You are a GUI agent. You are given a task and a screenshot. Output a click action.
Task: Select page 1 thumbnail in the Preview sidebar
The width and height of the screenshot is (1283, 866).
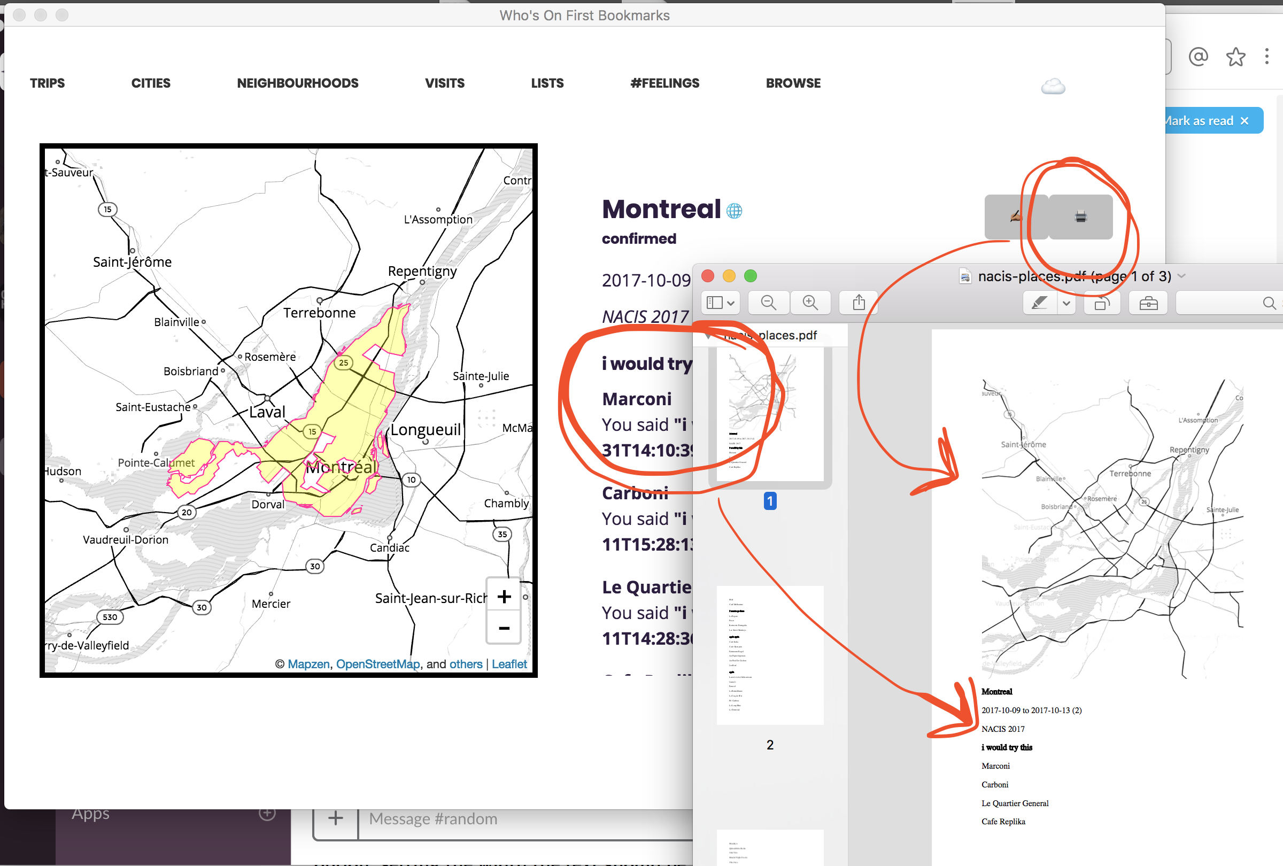click(770, 414)
